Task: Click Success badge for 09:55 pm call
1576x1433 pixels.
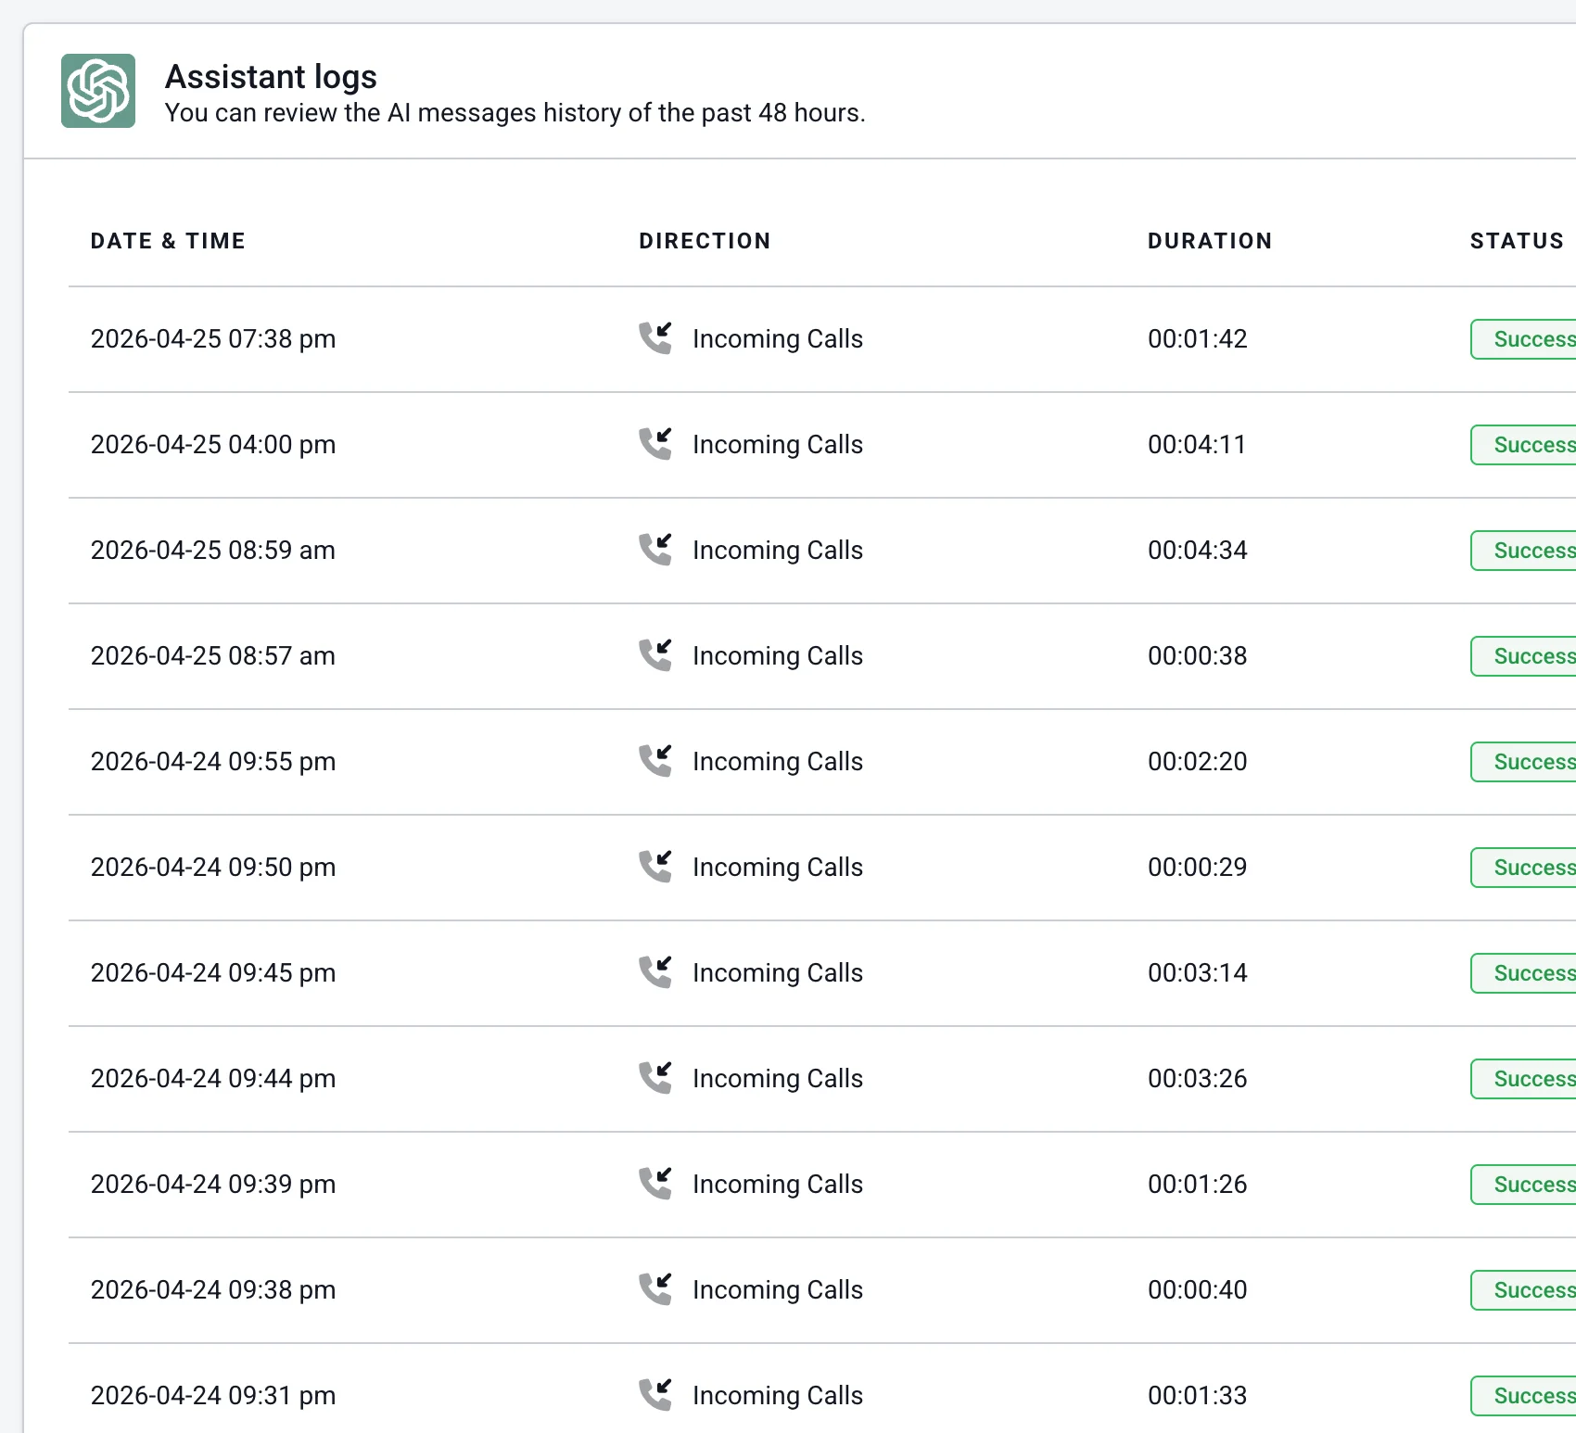Action: click(1524, 762)
